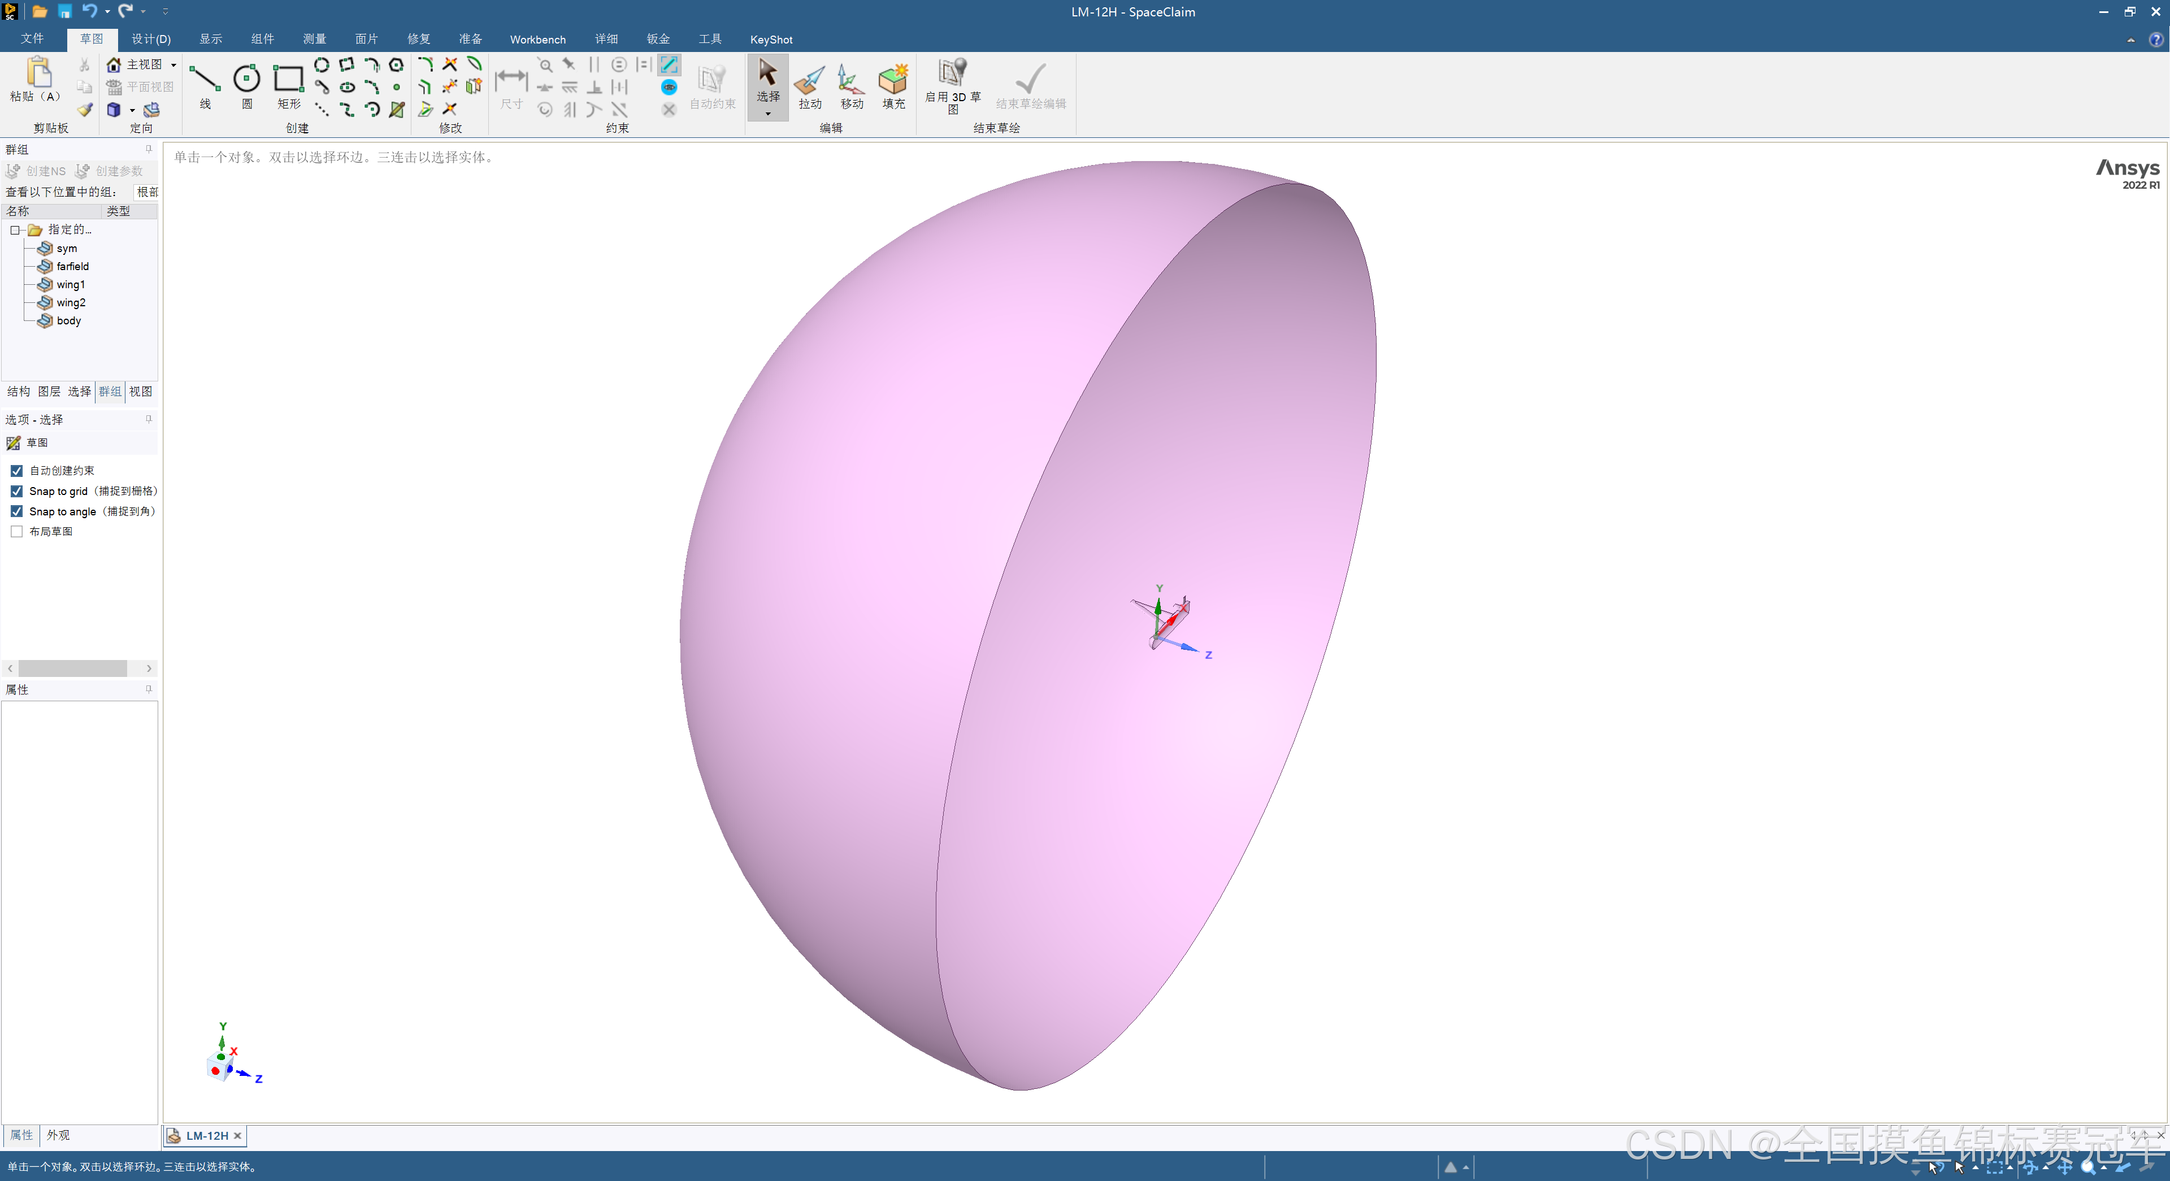
Task: Enable the layout sketch checkbox
Action: 17,532
